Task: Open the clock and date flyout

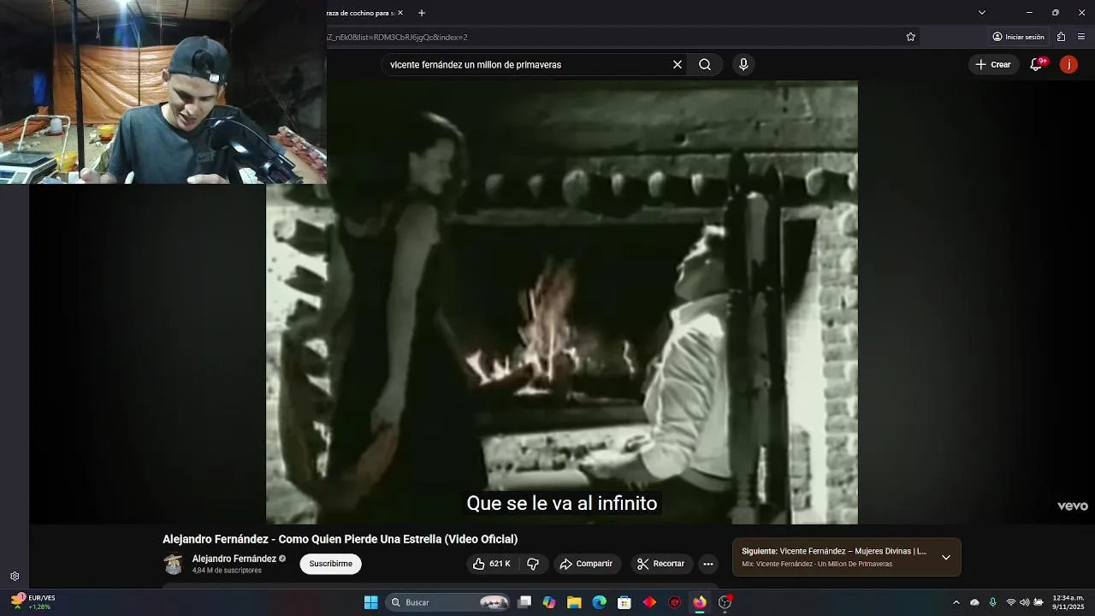Action: [x=1068, y=602]
